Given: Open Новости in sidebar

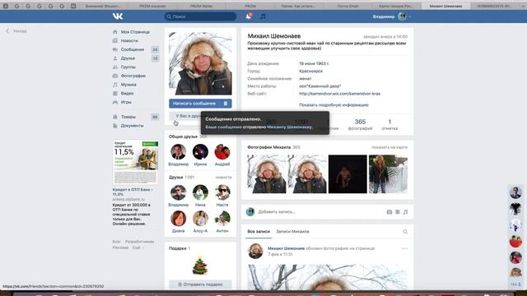Looking at the screenshot, I should point(129,40).
